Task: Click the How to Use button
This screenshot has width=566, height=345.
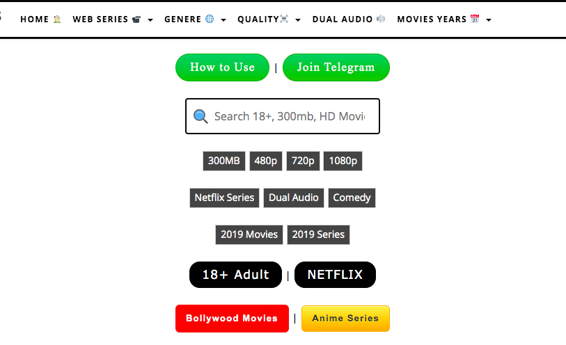Action: [x=222, y=67]
